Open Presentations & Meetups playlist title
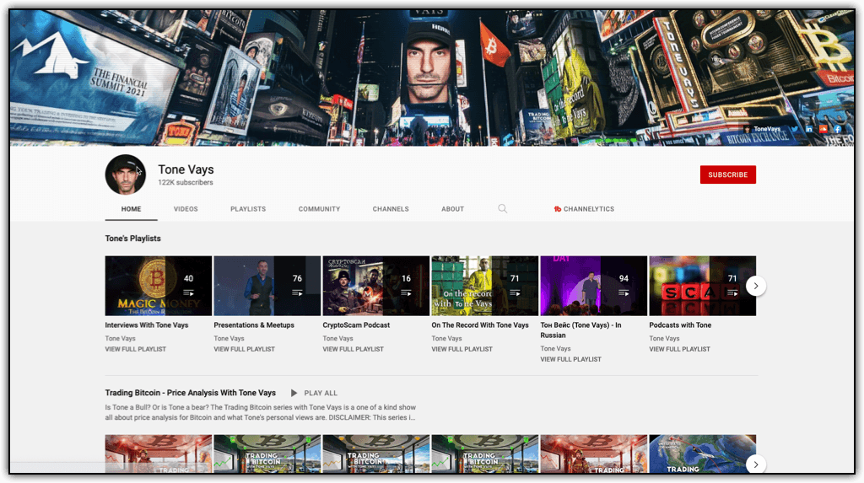The width and height of the screenshot is (864, 483). pyautogui.click(x=254, y=325)
